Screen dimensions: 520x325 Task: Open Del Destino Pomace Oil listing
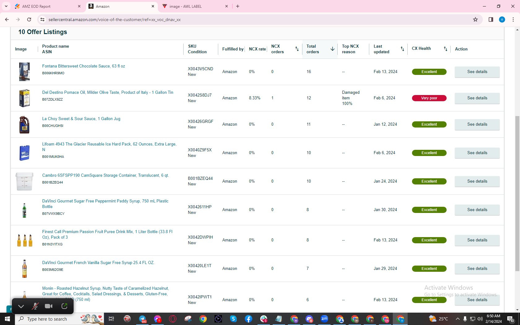pyautogui.click(x=108, y=93)
